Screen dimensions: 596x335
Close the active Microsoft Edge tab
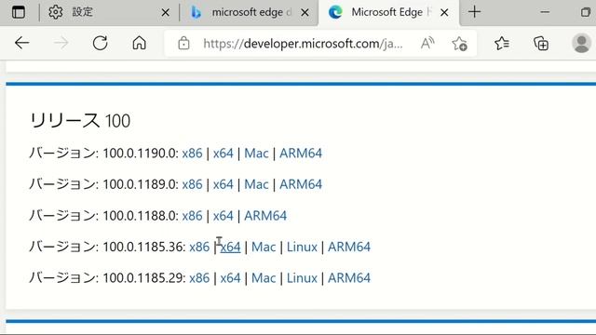[x=444, y=12]
